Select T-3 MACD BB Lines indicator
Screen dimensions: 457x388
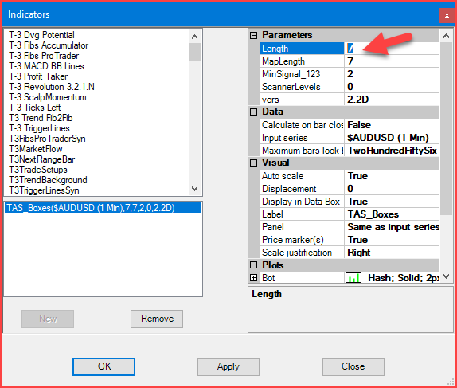(46, 66)
